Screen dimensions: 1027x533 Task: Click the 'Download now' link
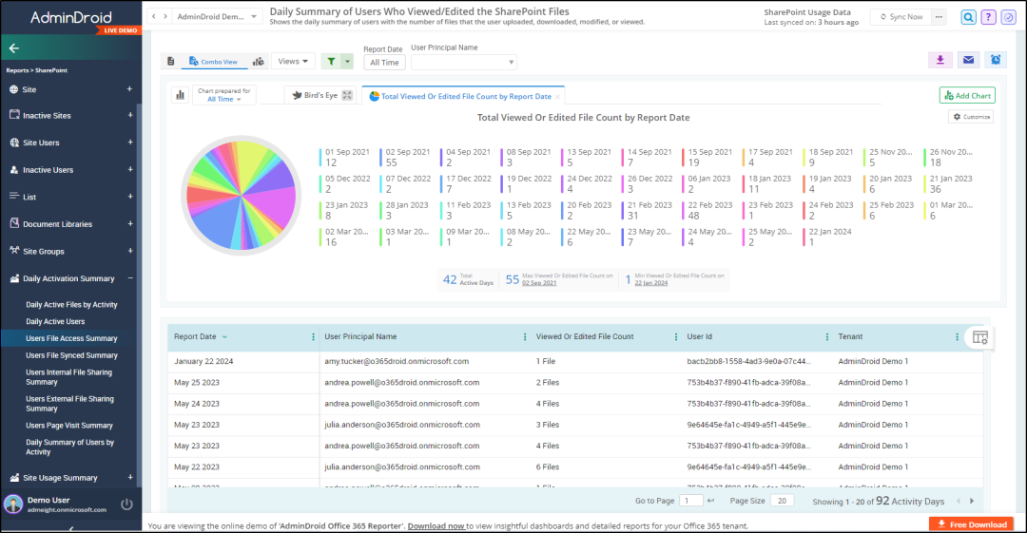pyautogui.click(x=436, y=525)
